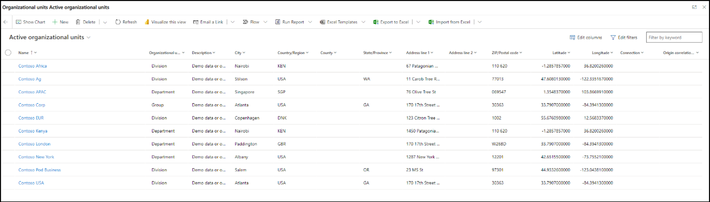Sort by the Name column header
The image size is (710, 202).
click(x=27, y=53)
